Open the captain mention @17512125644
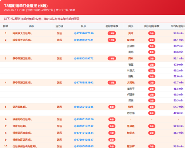185x148 pixels. [x=84, y=133]
